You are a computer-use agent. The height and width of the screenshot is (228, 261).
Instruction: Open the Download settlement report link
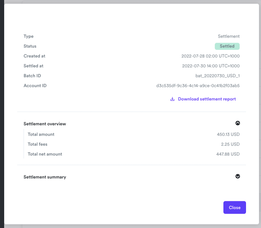point(207,99)
